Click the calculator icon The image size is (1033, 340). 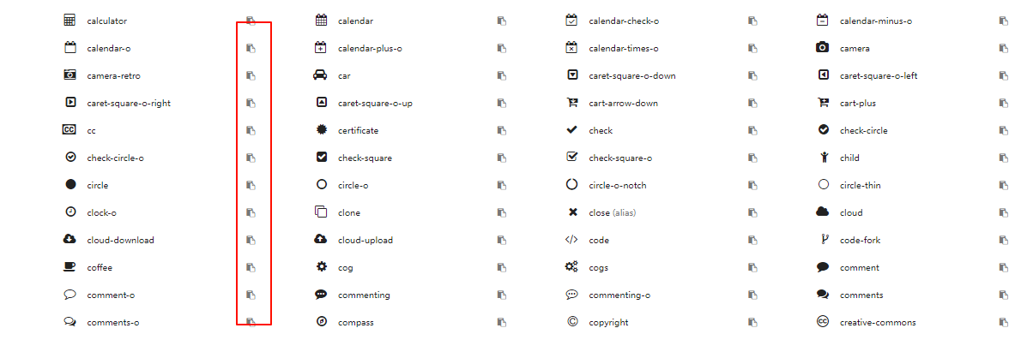click(x=70, y=21)
